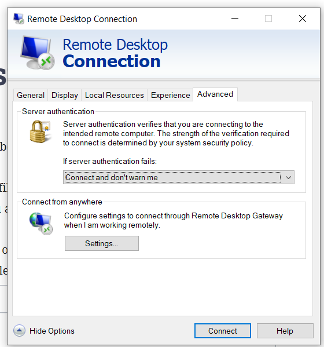Open the Local Resources tab
This screenshot has width=324, height=347.
click(114, 95)
